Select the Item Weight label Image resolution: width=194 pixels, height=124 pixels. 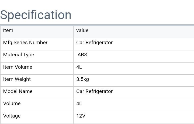(x=17, y=79)
